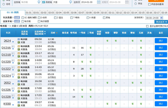Open return date calendar icon
The image size is (168, 108).
coord(127,2)
